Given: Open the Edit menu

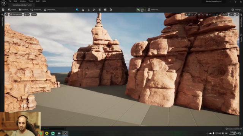Looking at the screenshot, I should click(x=16, y=1).
